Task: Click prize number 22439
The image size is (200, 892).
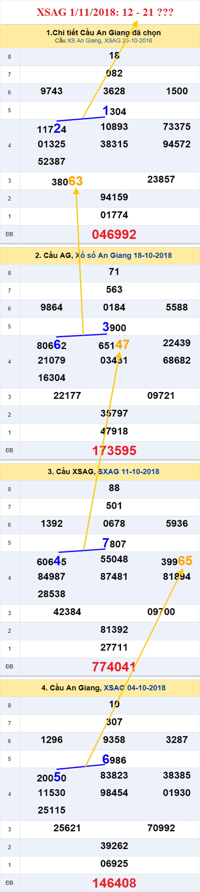Action: click(177, 343)
